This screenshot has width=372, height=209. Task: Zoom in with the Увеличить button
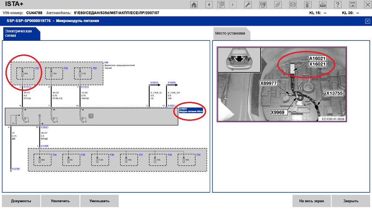60,201
